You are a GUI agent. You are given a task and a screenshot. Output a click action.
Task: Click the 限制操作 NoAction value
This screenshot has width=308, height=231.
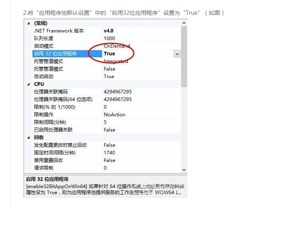pos(115,115)
